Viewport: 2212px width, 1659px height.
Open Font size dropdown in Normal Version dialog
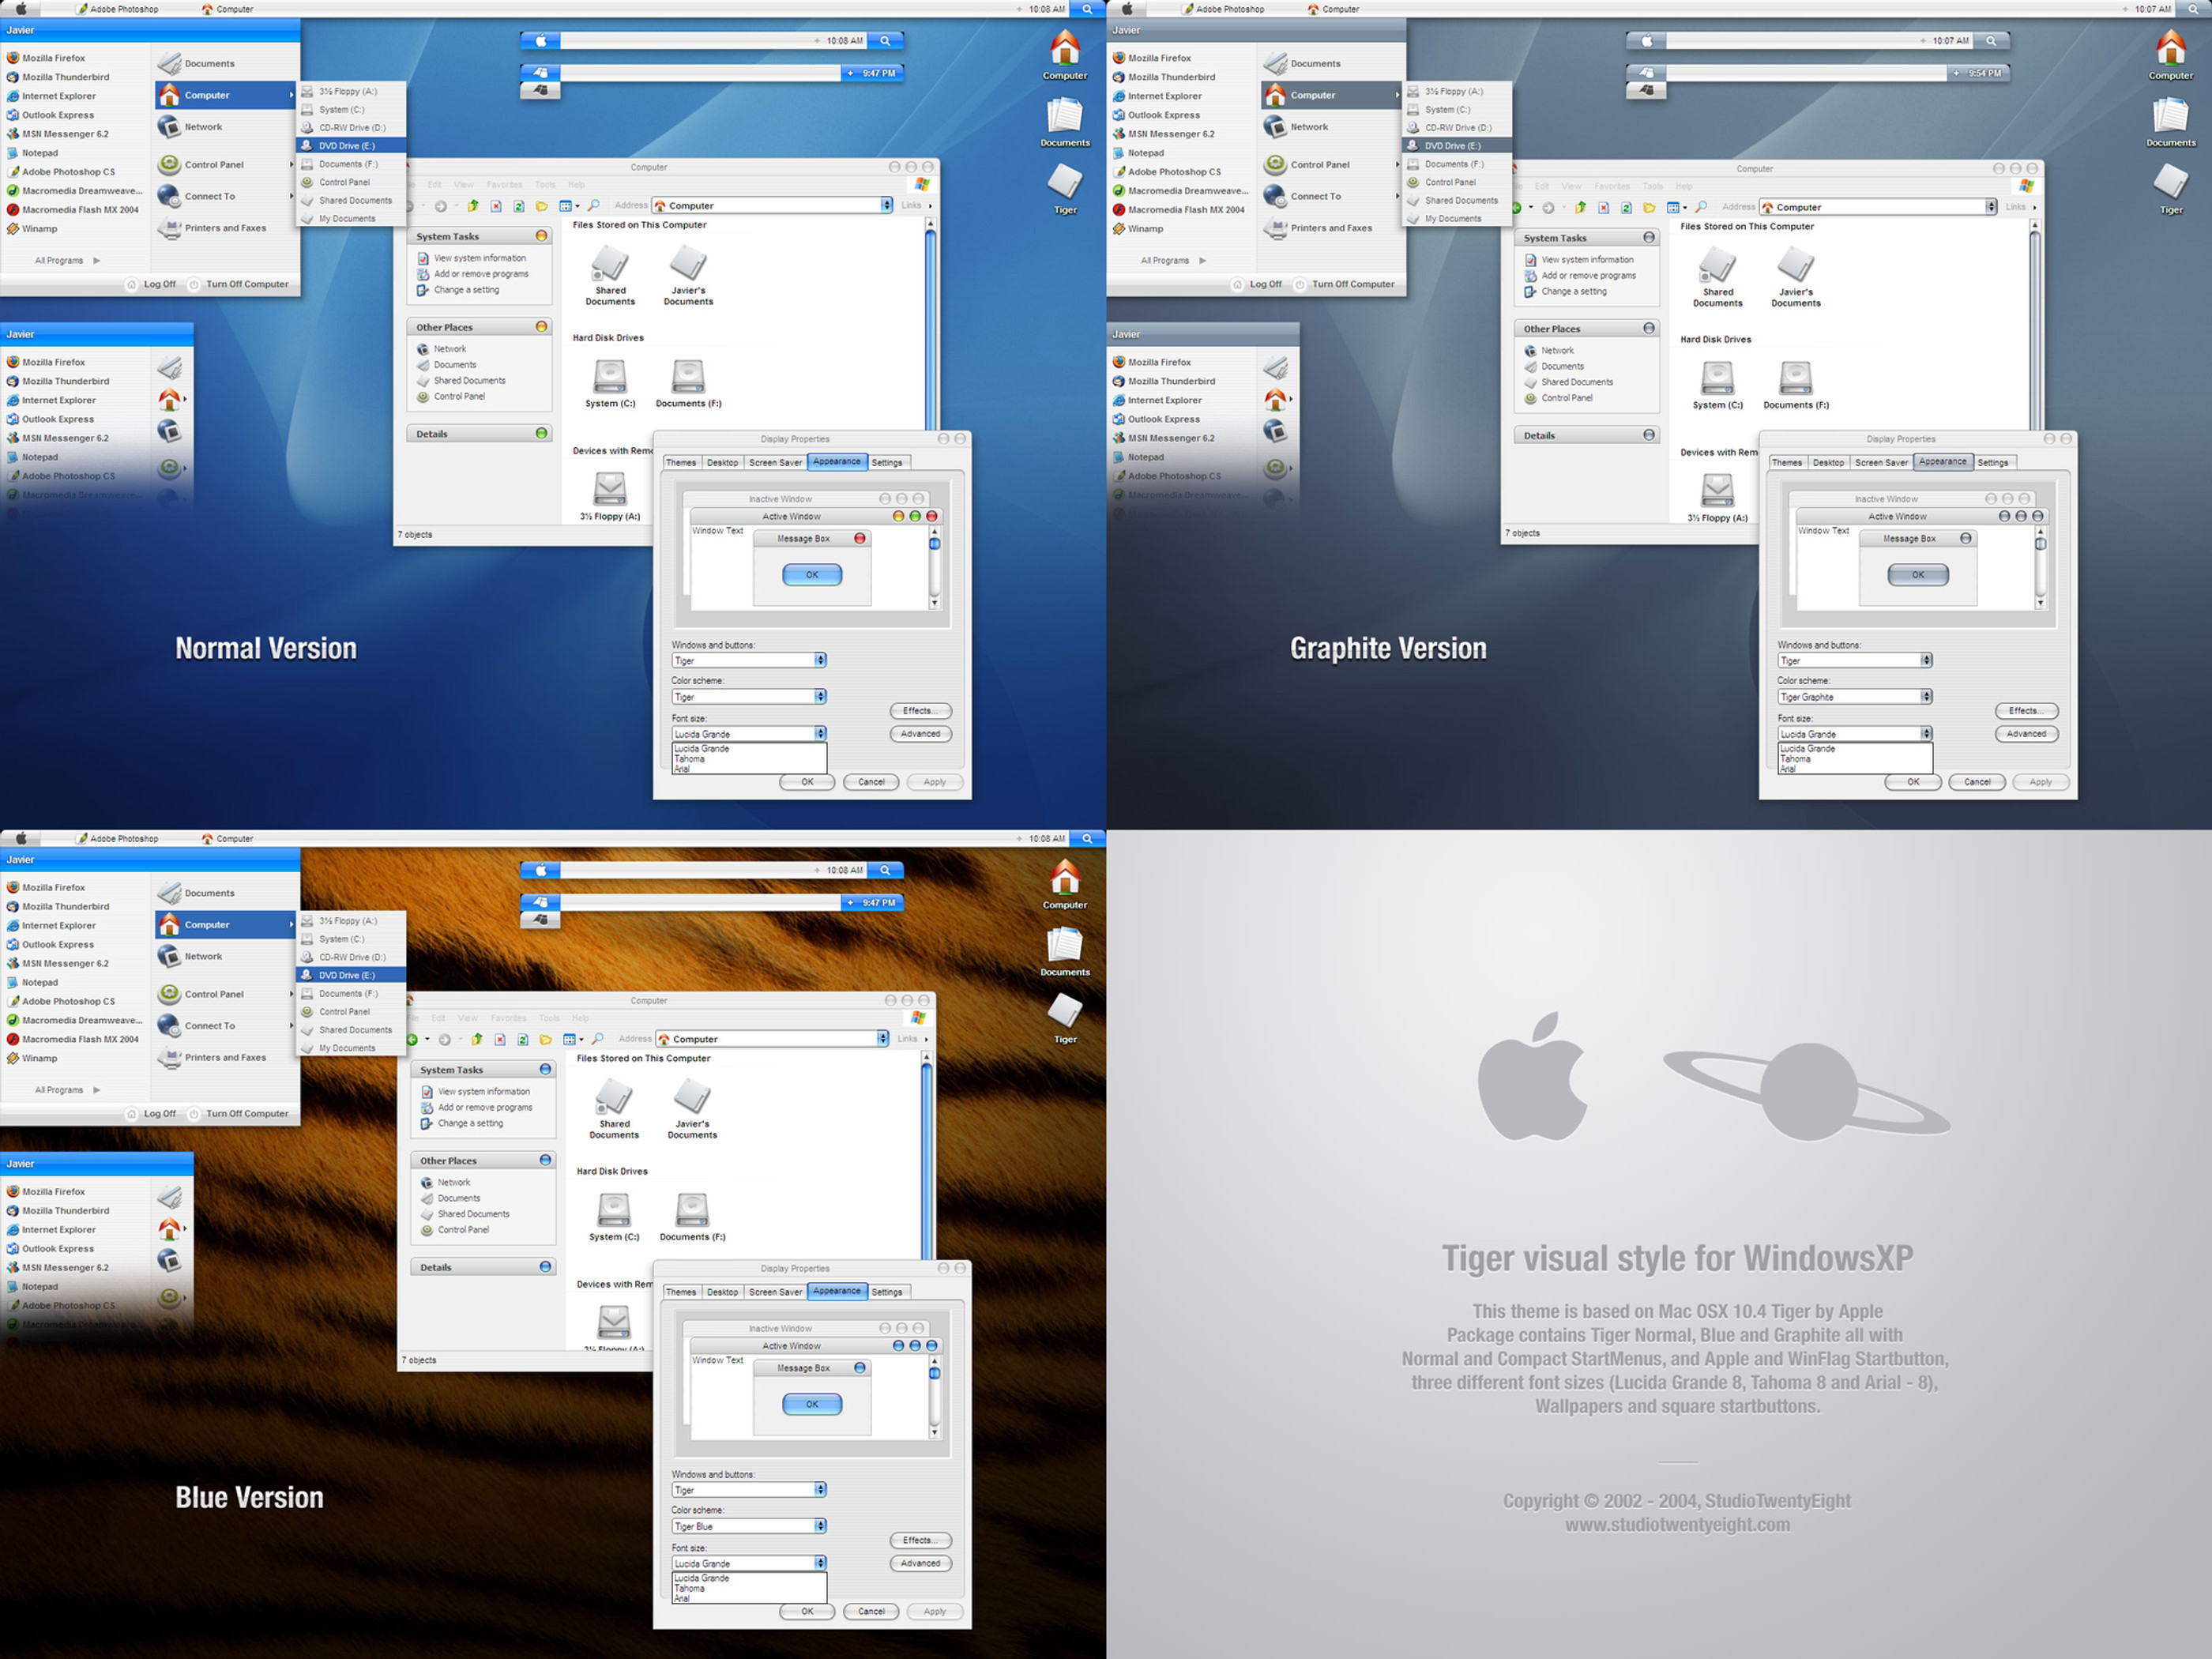(749, 733)
